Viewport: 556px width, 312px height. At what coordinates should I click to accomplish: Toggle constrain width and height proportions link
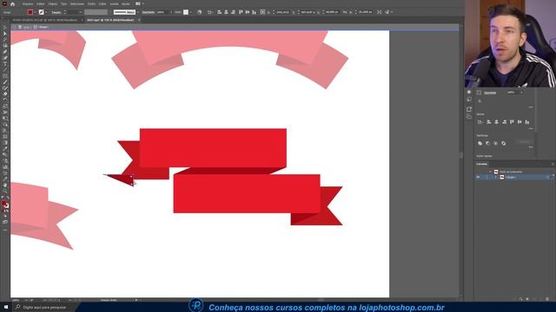[x=345, y=12]
